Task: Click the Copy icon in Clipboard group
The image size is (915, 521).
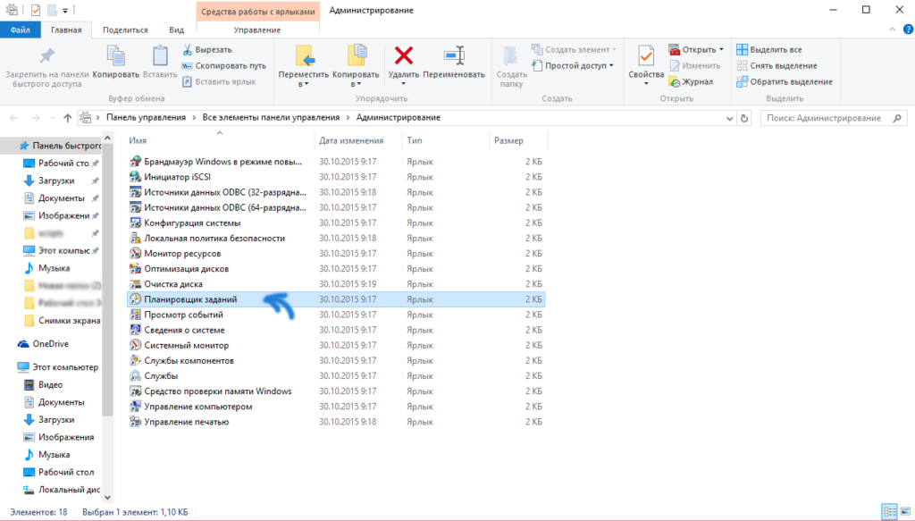Action: 115,56
